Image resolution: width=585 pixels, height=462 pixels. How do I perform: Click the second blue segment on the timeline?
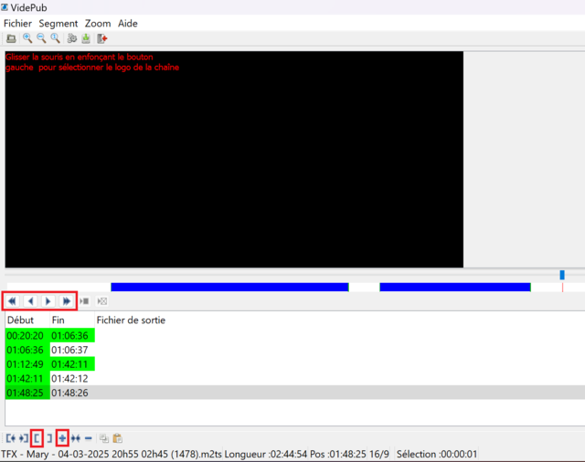click(455, 288)
